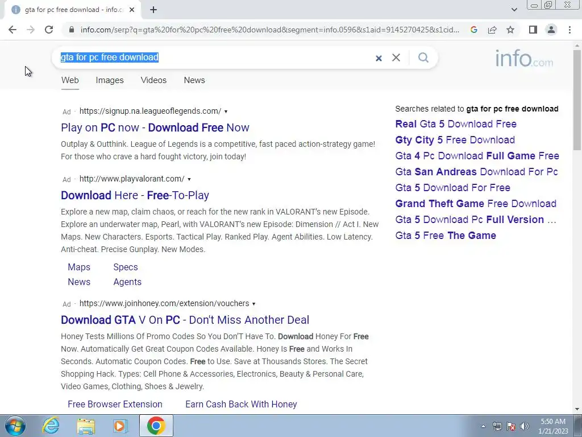Reload the current page
The image size is (582, 437).
coord(49,30)
